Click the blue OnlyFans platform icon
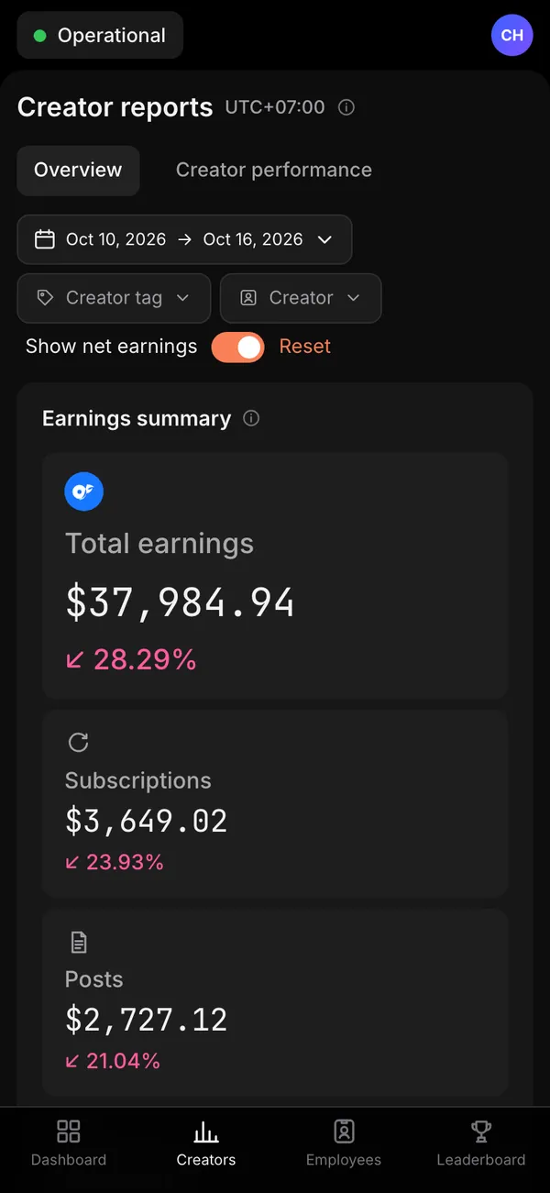This screenshot has height=1193, width=550. coord(83,492)
